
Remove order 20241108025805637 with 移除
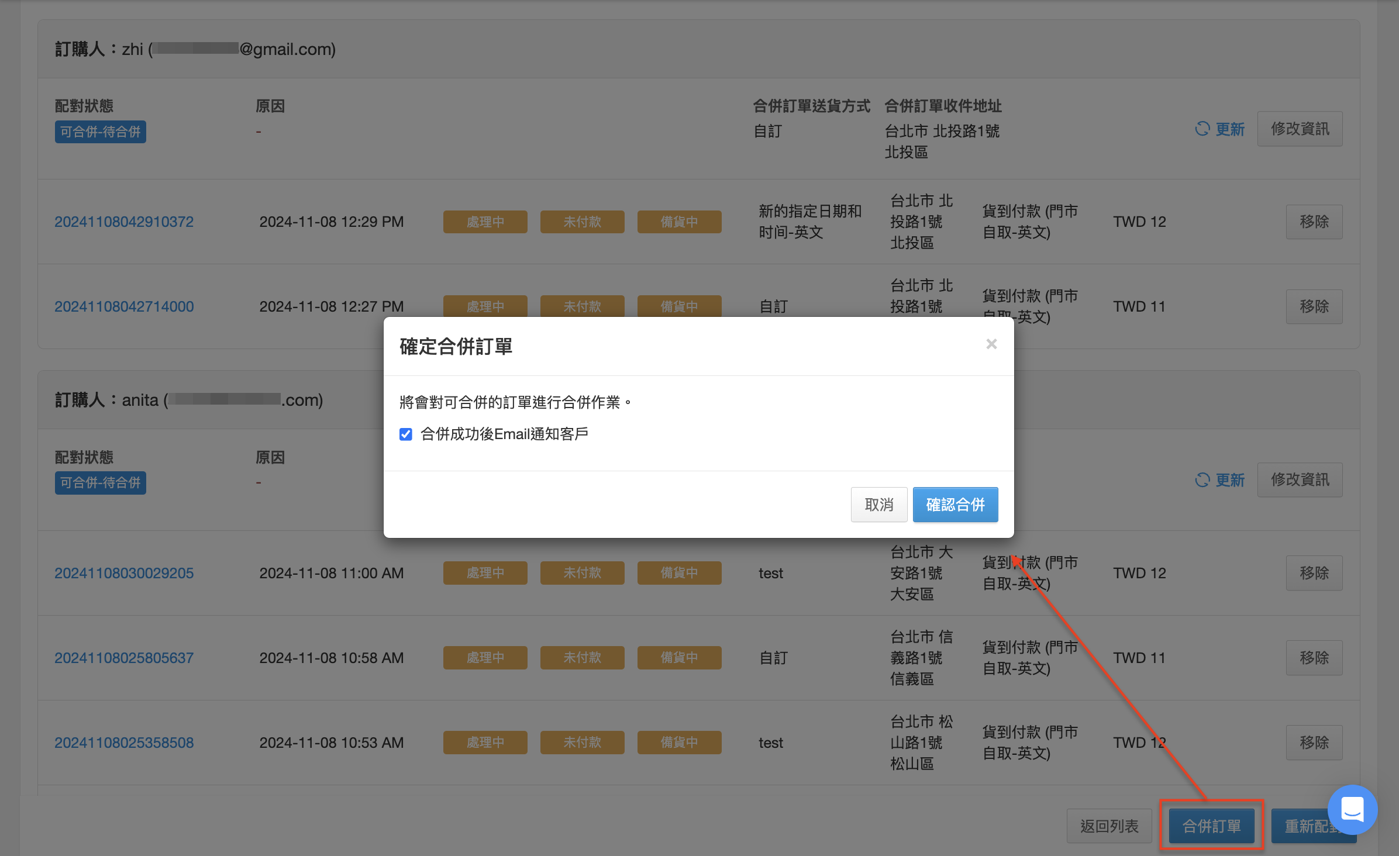1314,658
